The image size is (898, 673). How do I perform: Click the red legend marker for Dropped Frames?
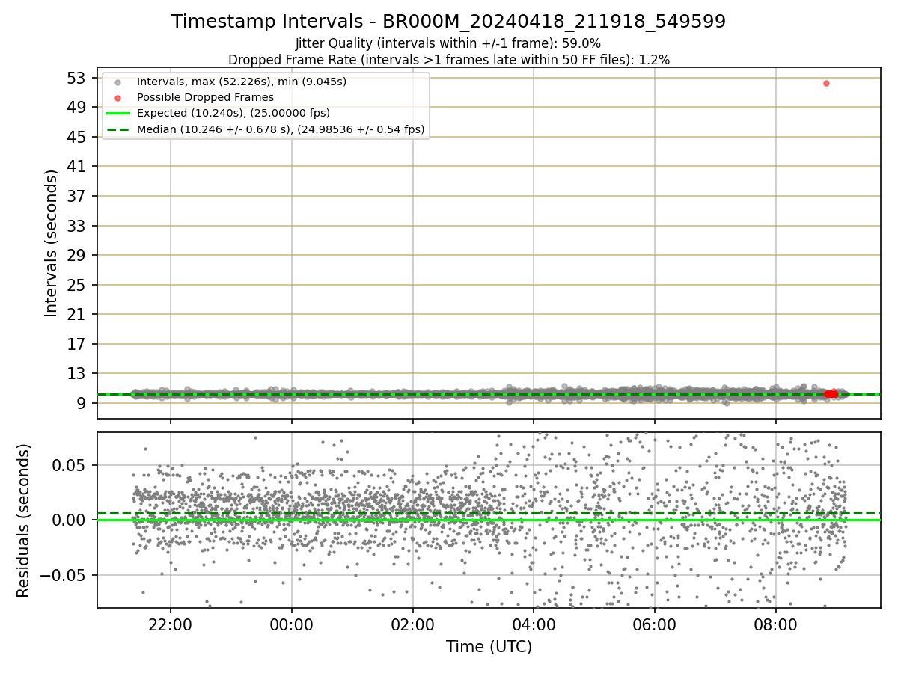coord(117,97)
